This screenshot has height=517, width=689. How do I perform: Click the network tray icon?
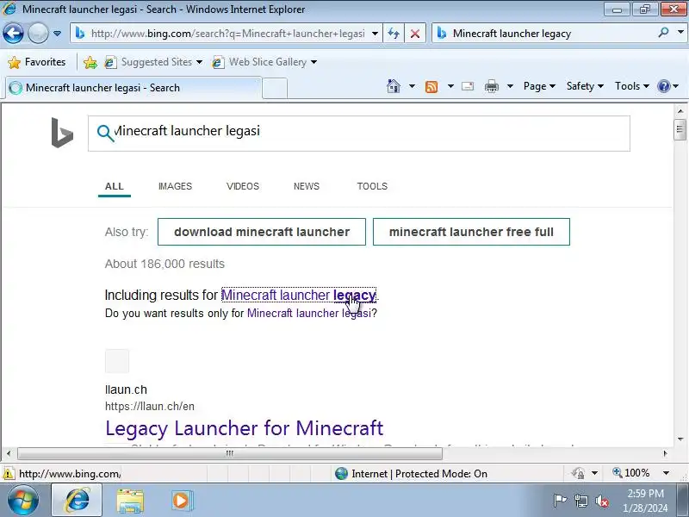point(580,501)
